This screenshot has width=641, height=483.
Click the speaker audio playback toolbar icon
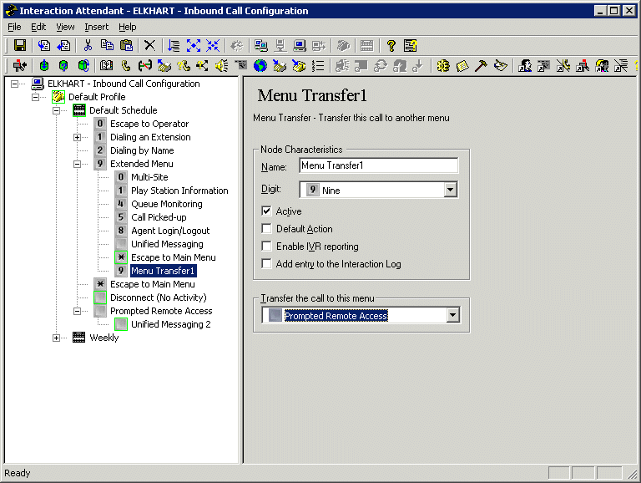click(221, 66)
